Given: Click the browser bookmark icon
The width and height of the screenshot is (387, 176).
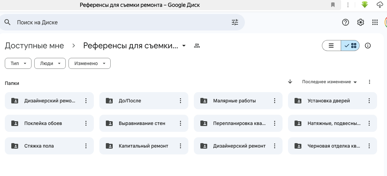Looking at the screenshot, I should pyautogui.click(x=333, y=5).
